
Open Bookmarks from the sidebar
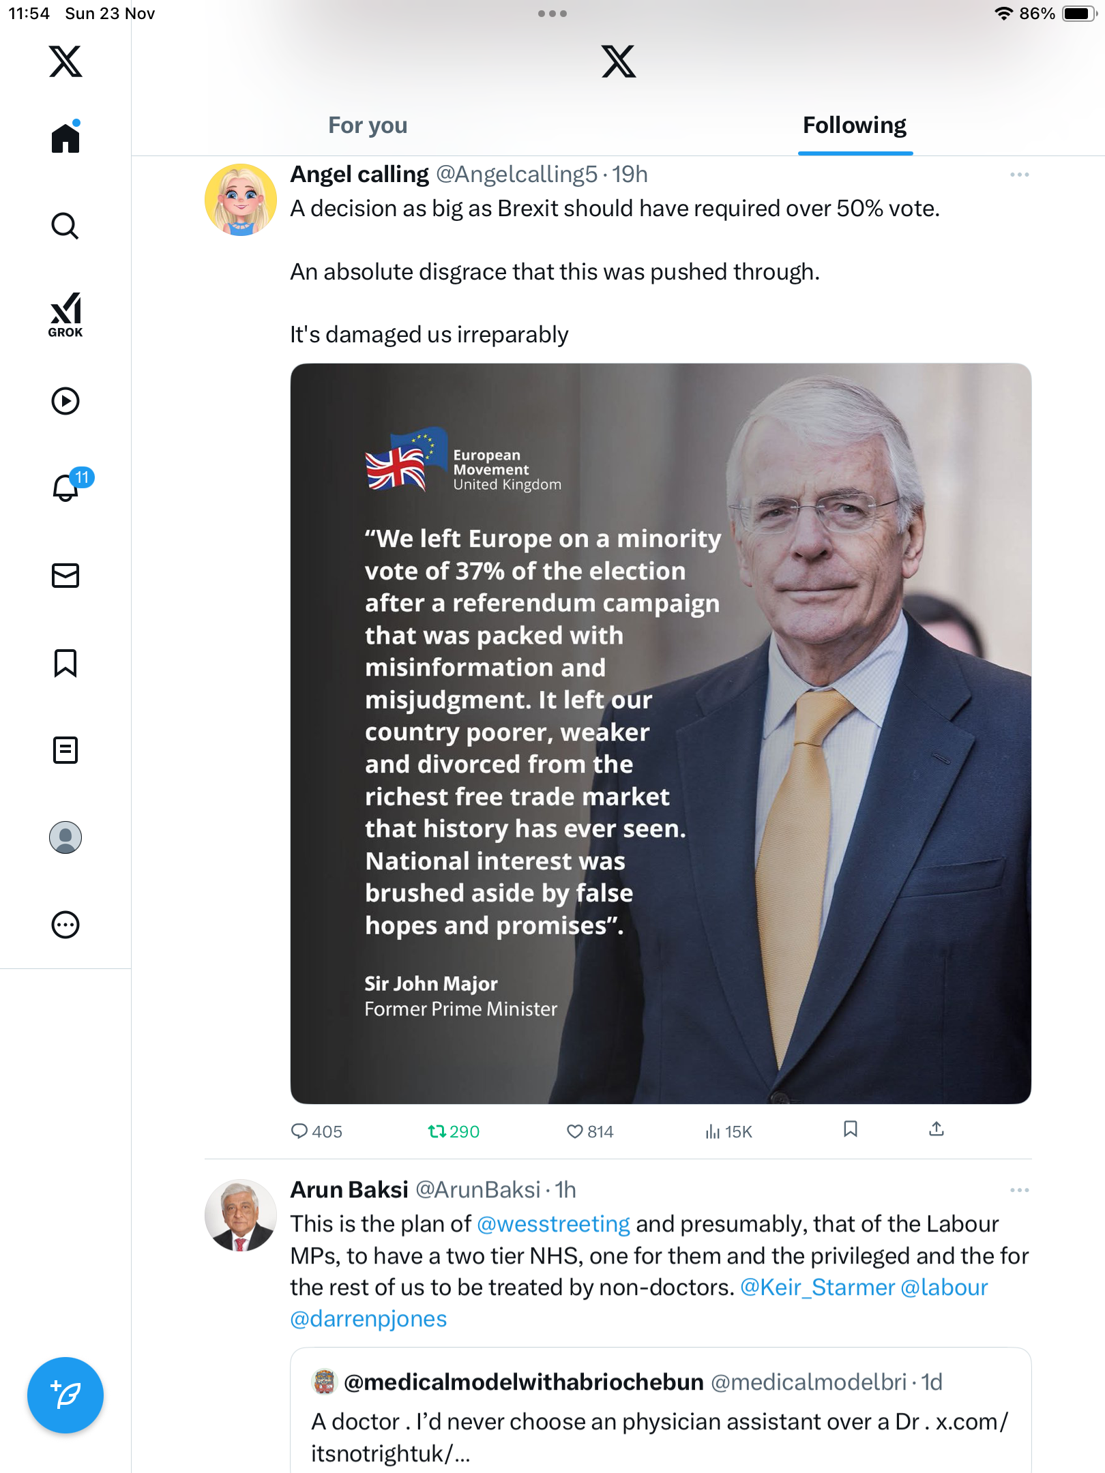tap(65, 663)
